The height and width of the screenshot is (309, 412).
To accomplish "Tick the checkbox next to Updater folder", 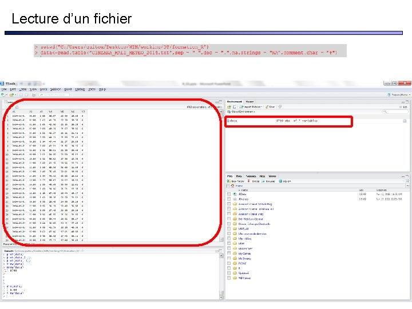I will (x=229, y=274).
